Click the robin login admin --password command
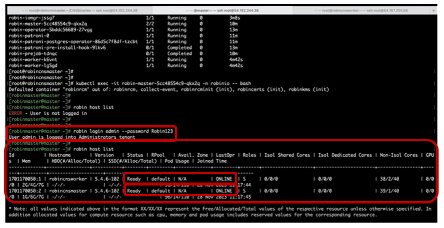This screenshot has height=228, width=444. click(123, 131)
